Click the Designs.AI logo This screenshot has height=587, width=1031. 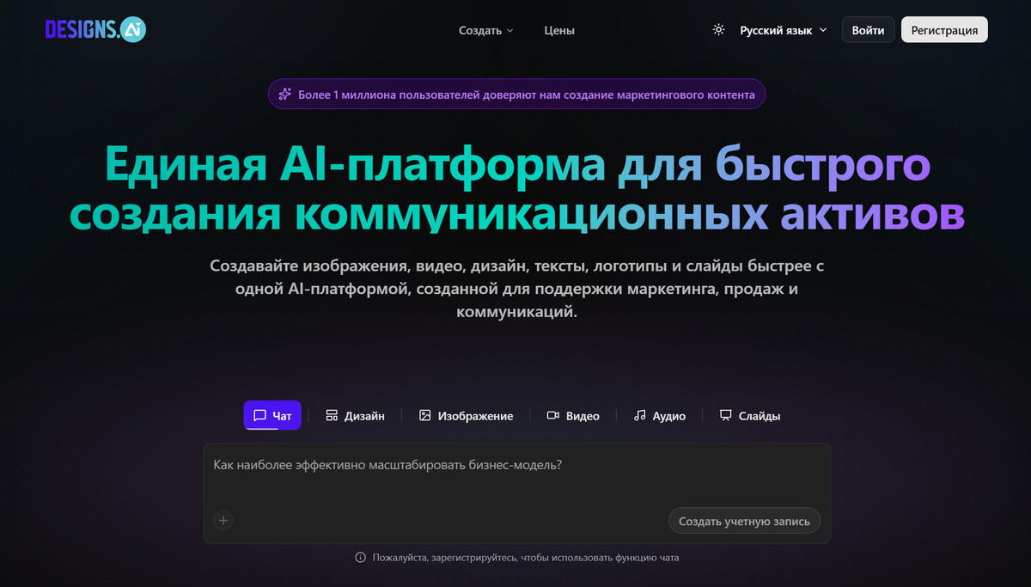[x=95, y=29]
